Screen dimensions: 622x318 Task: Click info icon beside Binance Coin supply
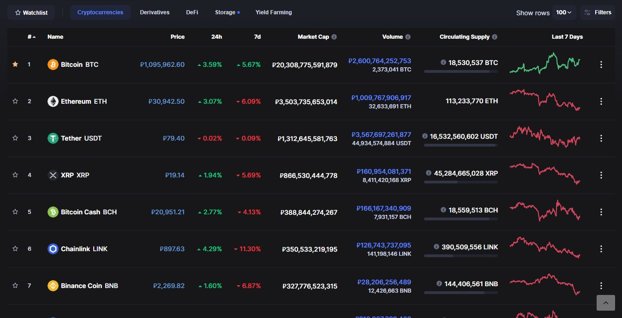439,283
